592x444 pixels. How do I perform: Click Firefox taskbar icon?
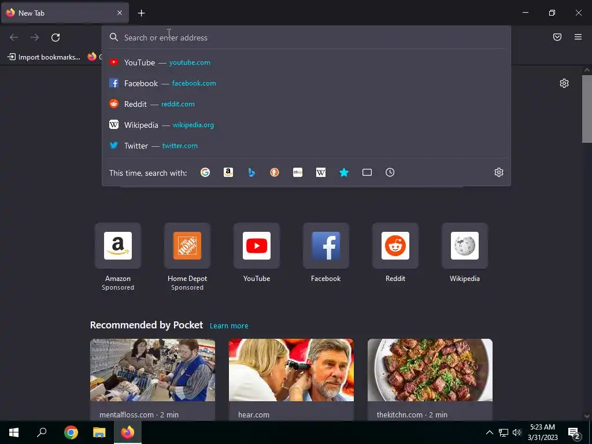(x=128, y=432)
